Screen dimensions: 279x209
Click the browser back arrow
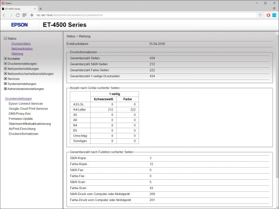(4, 15)
